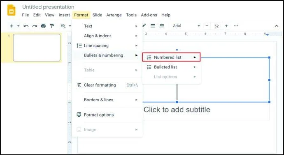Open the Slide menu
The image size is (284, 155).
pyautogui.click(x=97, y=15)
